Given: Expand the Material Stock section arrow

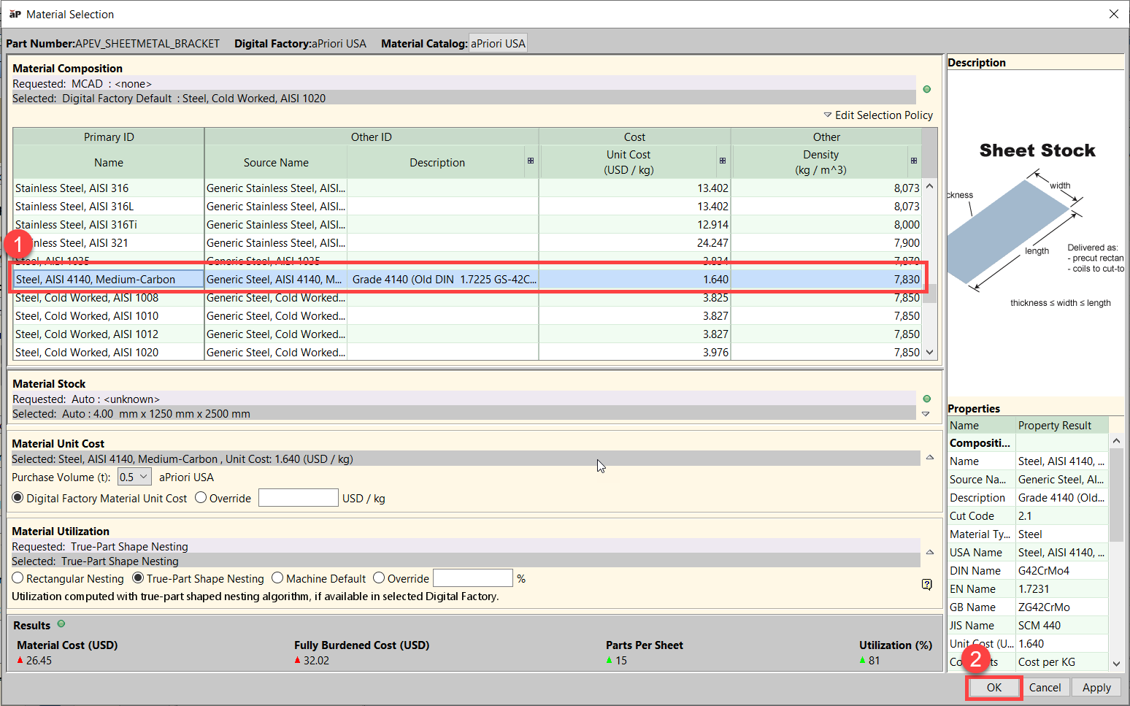Looking at the screenshot, I should [926, 414].
